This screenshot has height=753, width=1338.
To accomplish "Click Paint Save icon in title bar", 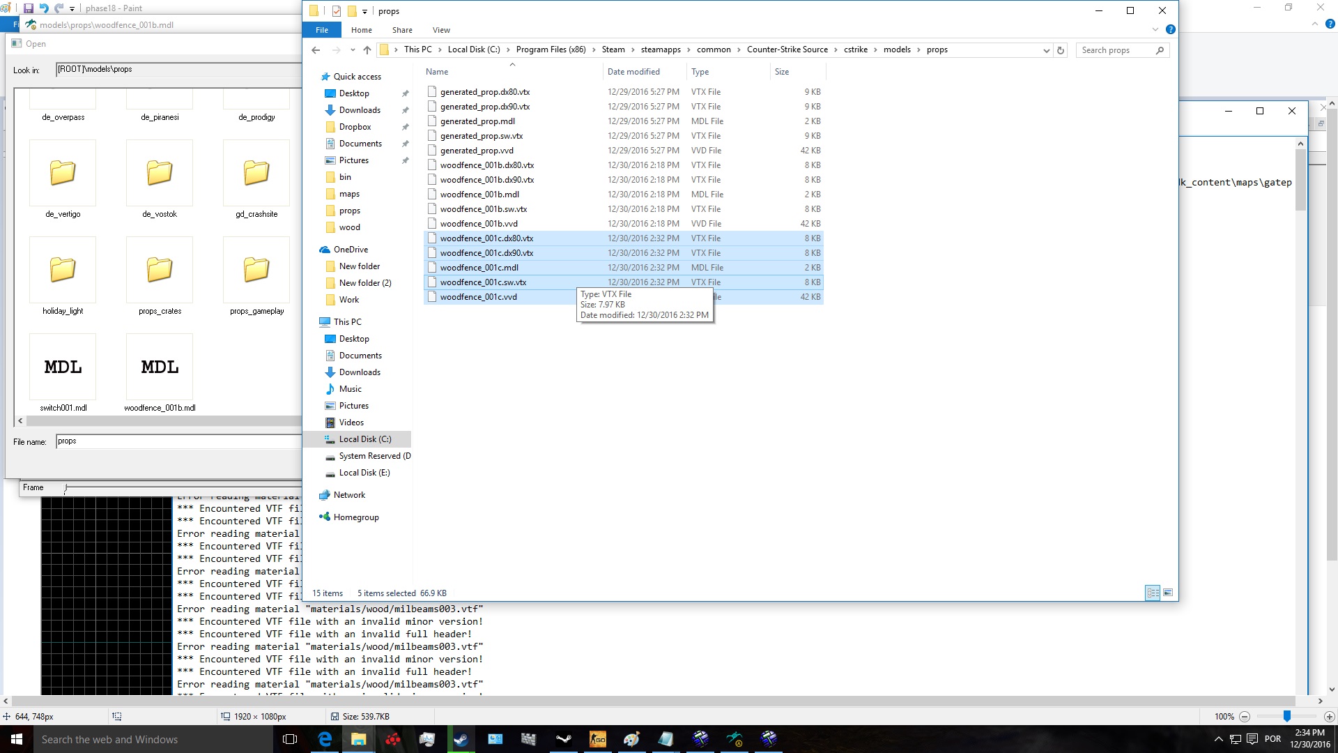I will 29,8.
